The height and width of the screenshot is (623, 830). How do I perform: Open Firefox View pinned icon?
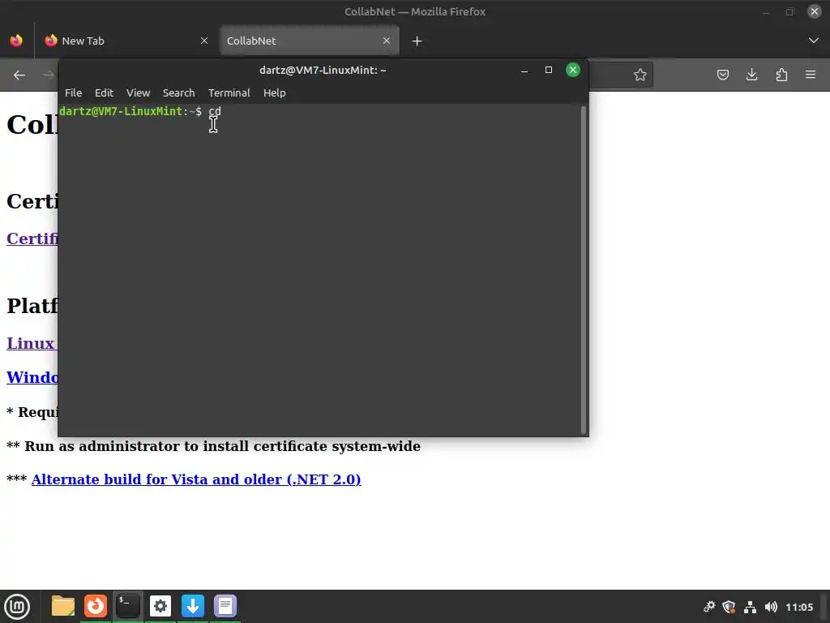tap(16, 41)
